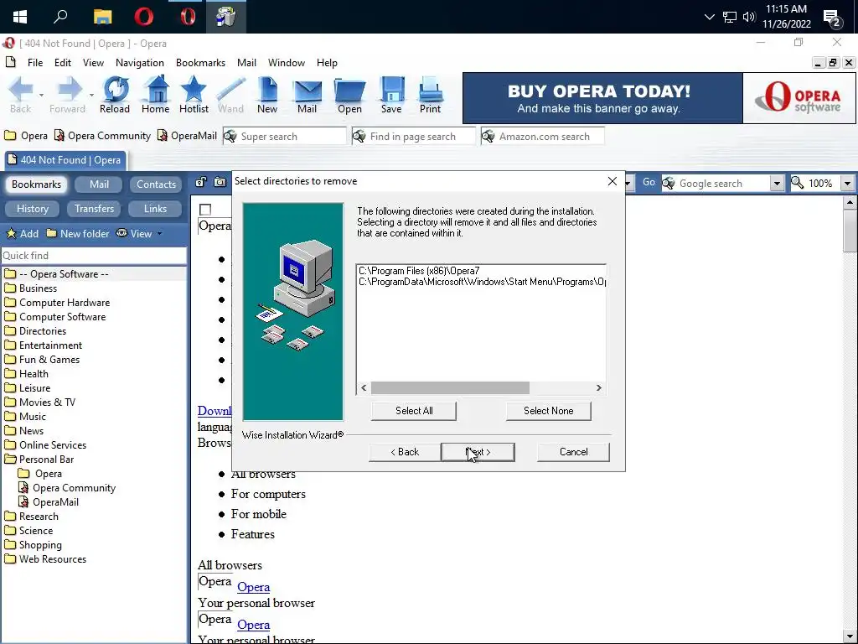Screen dimensions: 858x644
Task: Click the volume speaker tray icon
Action: (x=748, y=17)
